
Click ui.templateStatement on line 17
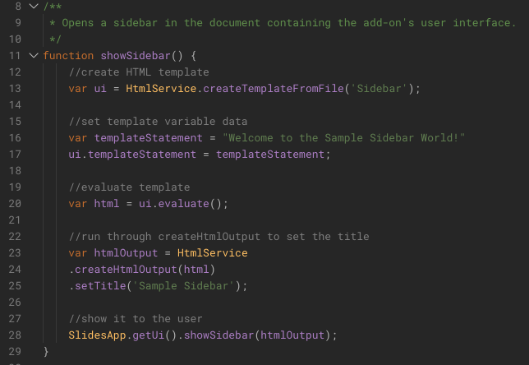point(132,155)
